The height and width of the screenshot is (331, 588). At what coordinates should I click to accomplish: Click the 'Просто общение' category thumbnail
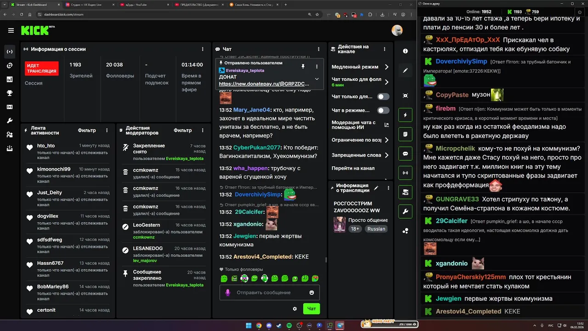(x=339, y=224)
